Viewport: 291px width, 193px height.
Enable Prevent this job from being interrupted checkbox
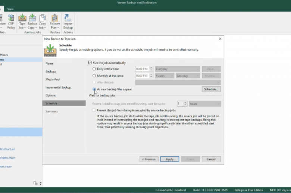pyautogui.click(x=94, y=110)
